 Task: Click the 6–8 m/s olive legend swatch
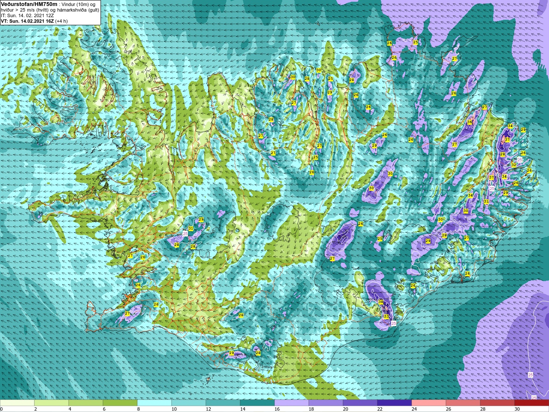120,403
